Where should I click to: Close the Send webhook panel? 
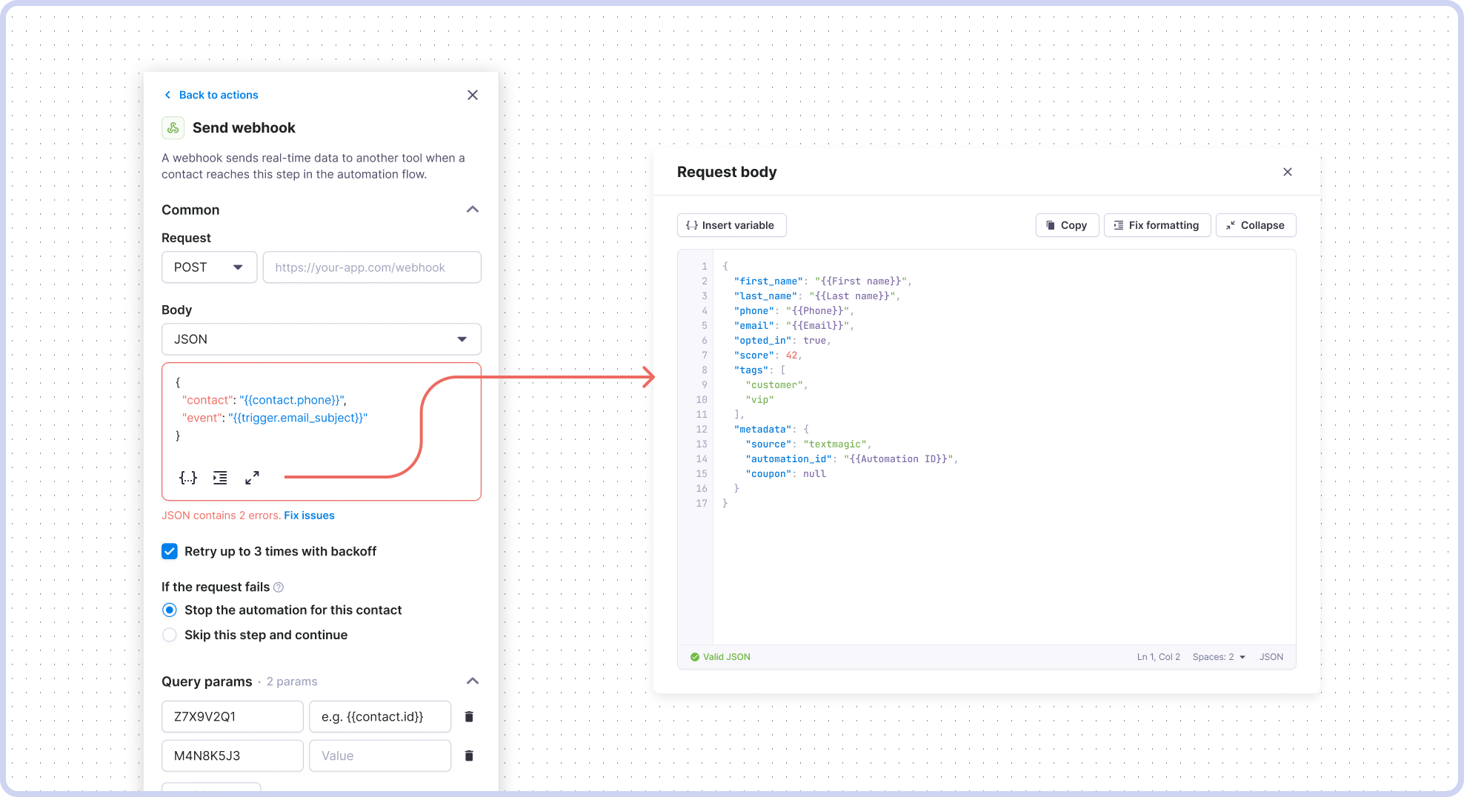pos(473,95)
